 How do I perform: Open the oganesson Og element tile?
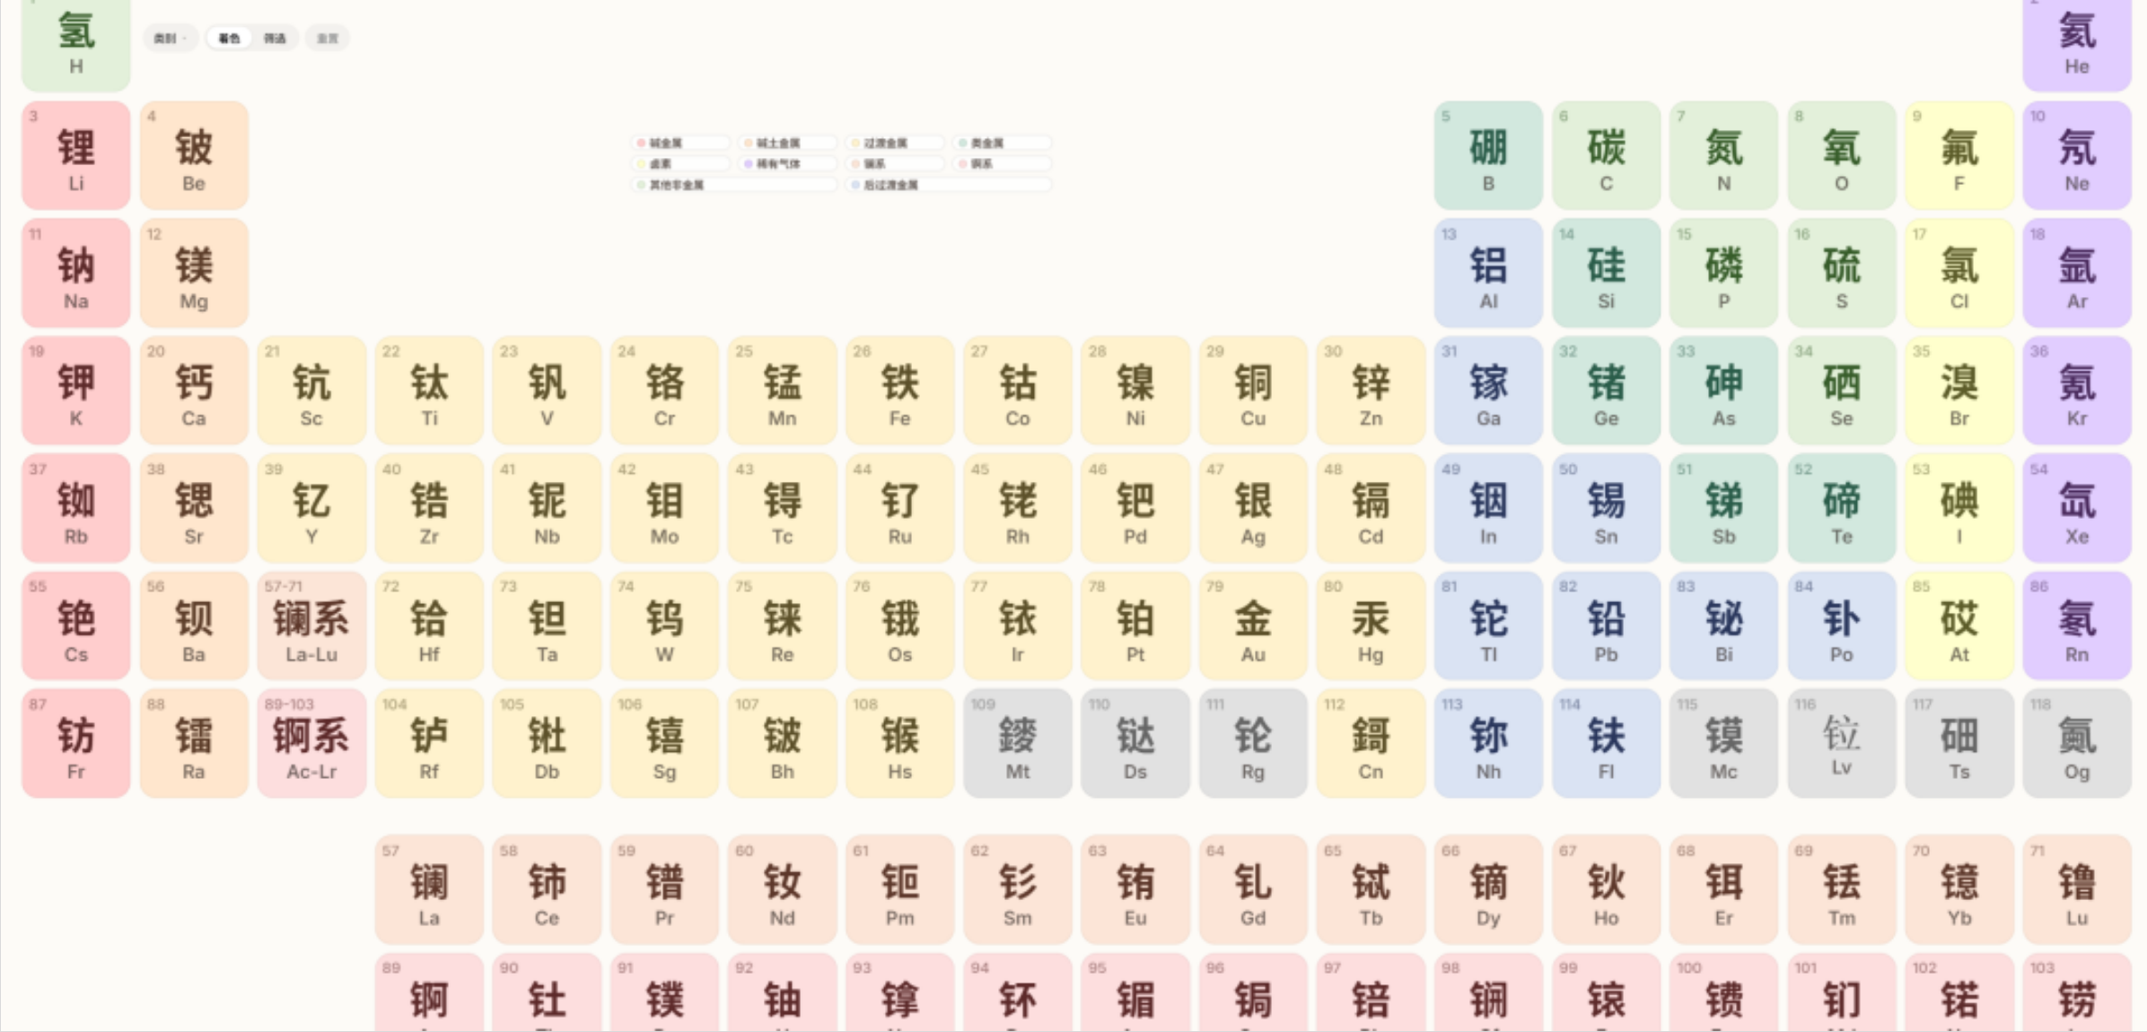2077,743
